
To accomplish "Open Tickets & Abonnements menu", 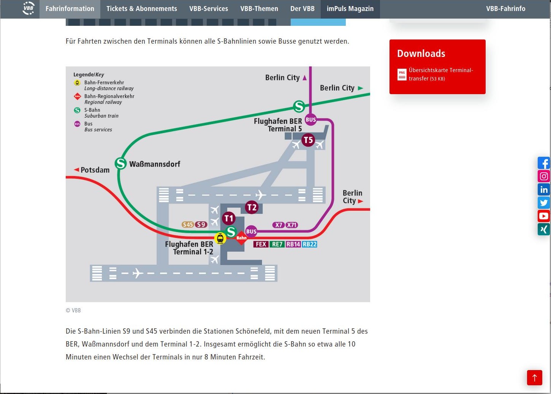I will (x=141, y=9).
